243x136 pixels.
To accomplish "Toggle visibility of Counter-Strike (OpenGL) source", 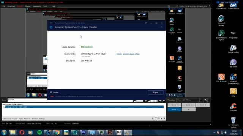I will (3, 104).
